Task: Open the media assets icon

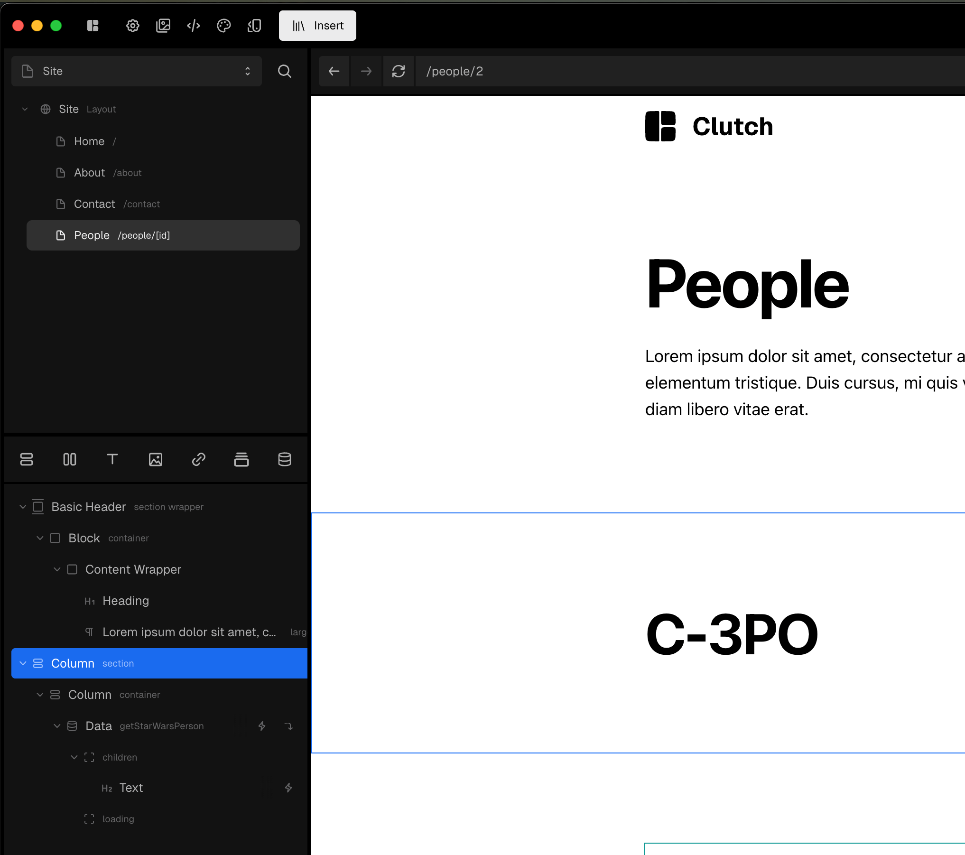Action: pyautogui.click(x=163, y=26)
